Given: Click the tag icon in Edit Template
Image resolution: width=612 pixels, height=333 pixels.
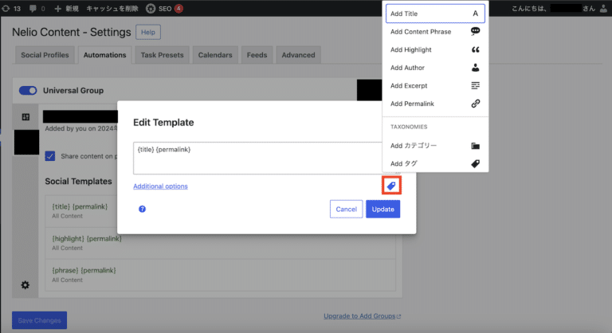Looking at the screenshot, I should tap(390, 186).
